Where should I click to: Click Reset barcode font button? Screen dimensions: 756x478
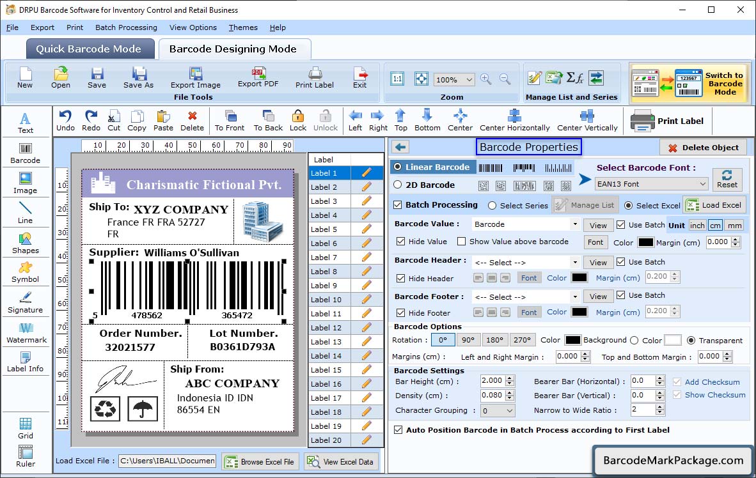point(727,178)
